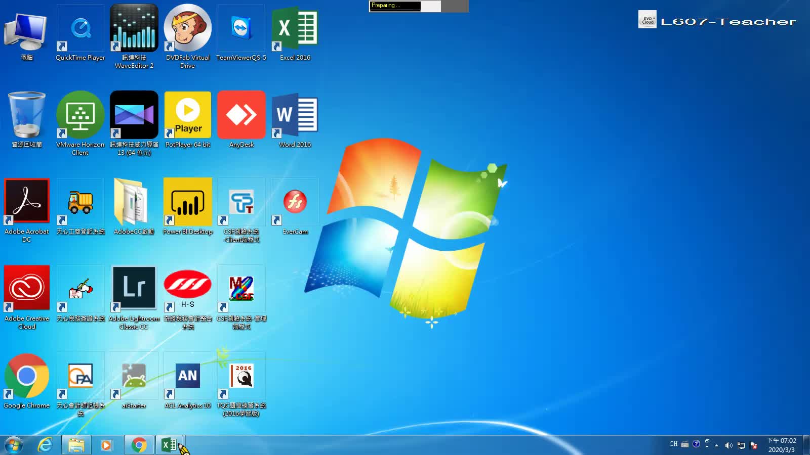Open the AdobeCC啟動 folder
810x455 pixels.
click(x=134, y=207)
